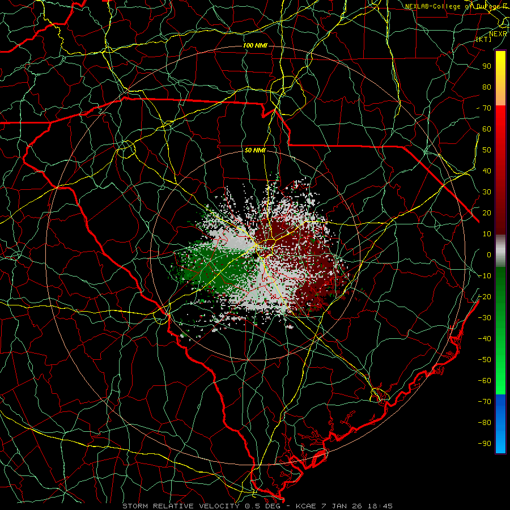Select the -70 value on the velocity scale
Screen dimensions: 510x510
(484, 402)
